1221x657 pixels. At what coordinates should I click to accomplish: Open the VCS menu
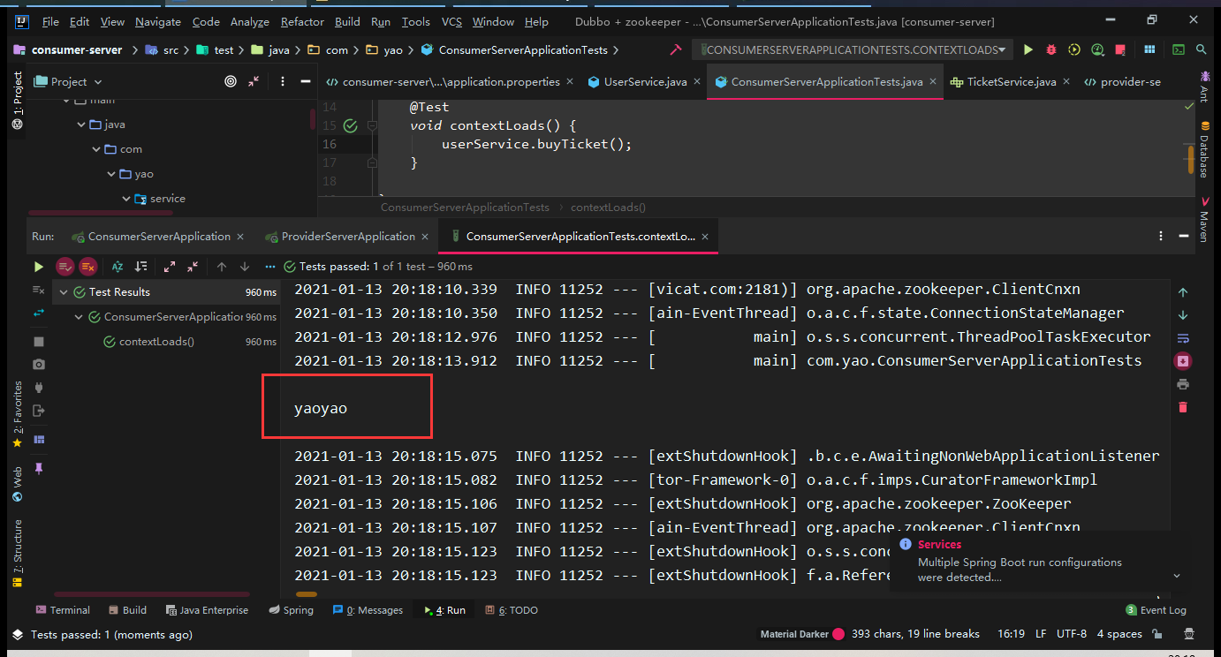[451, 22]
